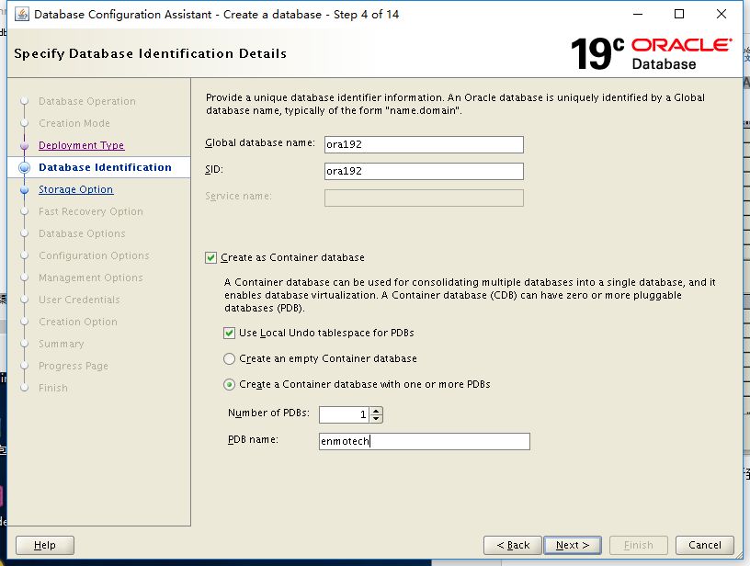Cancel the database creation wizard
Image resolution: width=750 pixels, height=566 pixels.
(x=705, y=545)
